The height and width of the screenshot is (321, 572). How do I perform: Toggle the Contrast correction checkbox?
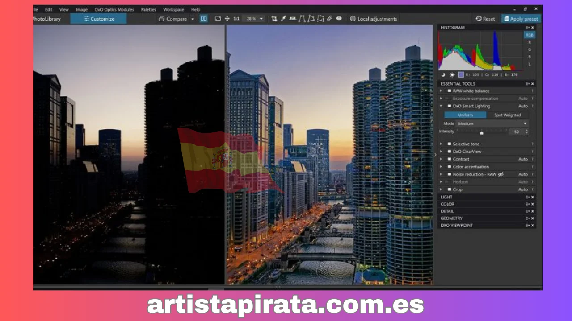click(449, 159)
